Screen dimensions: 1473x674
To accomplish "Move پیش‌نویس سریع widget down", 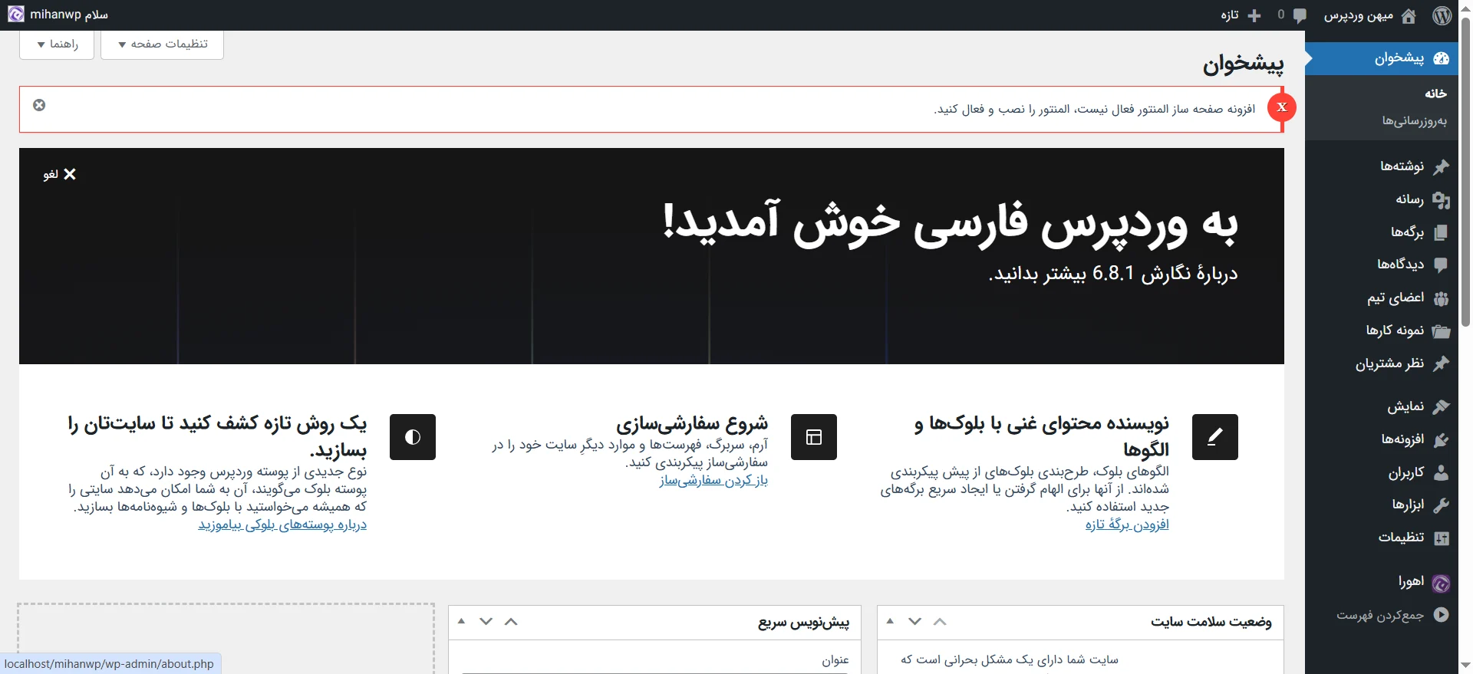I will (x=486, y=621).
